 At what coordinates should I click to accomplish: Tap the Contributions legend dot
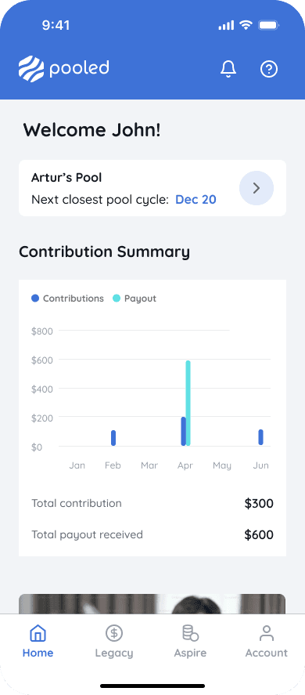(x=35, y=299)
